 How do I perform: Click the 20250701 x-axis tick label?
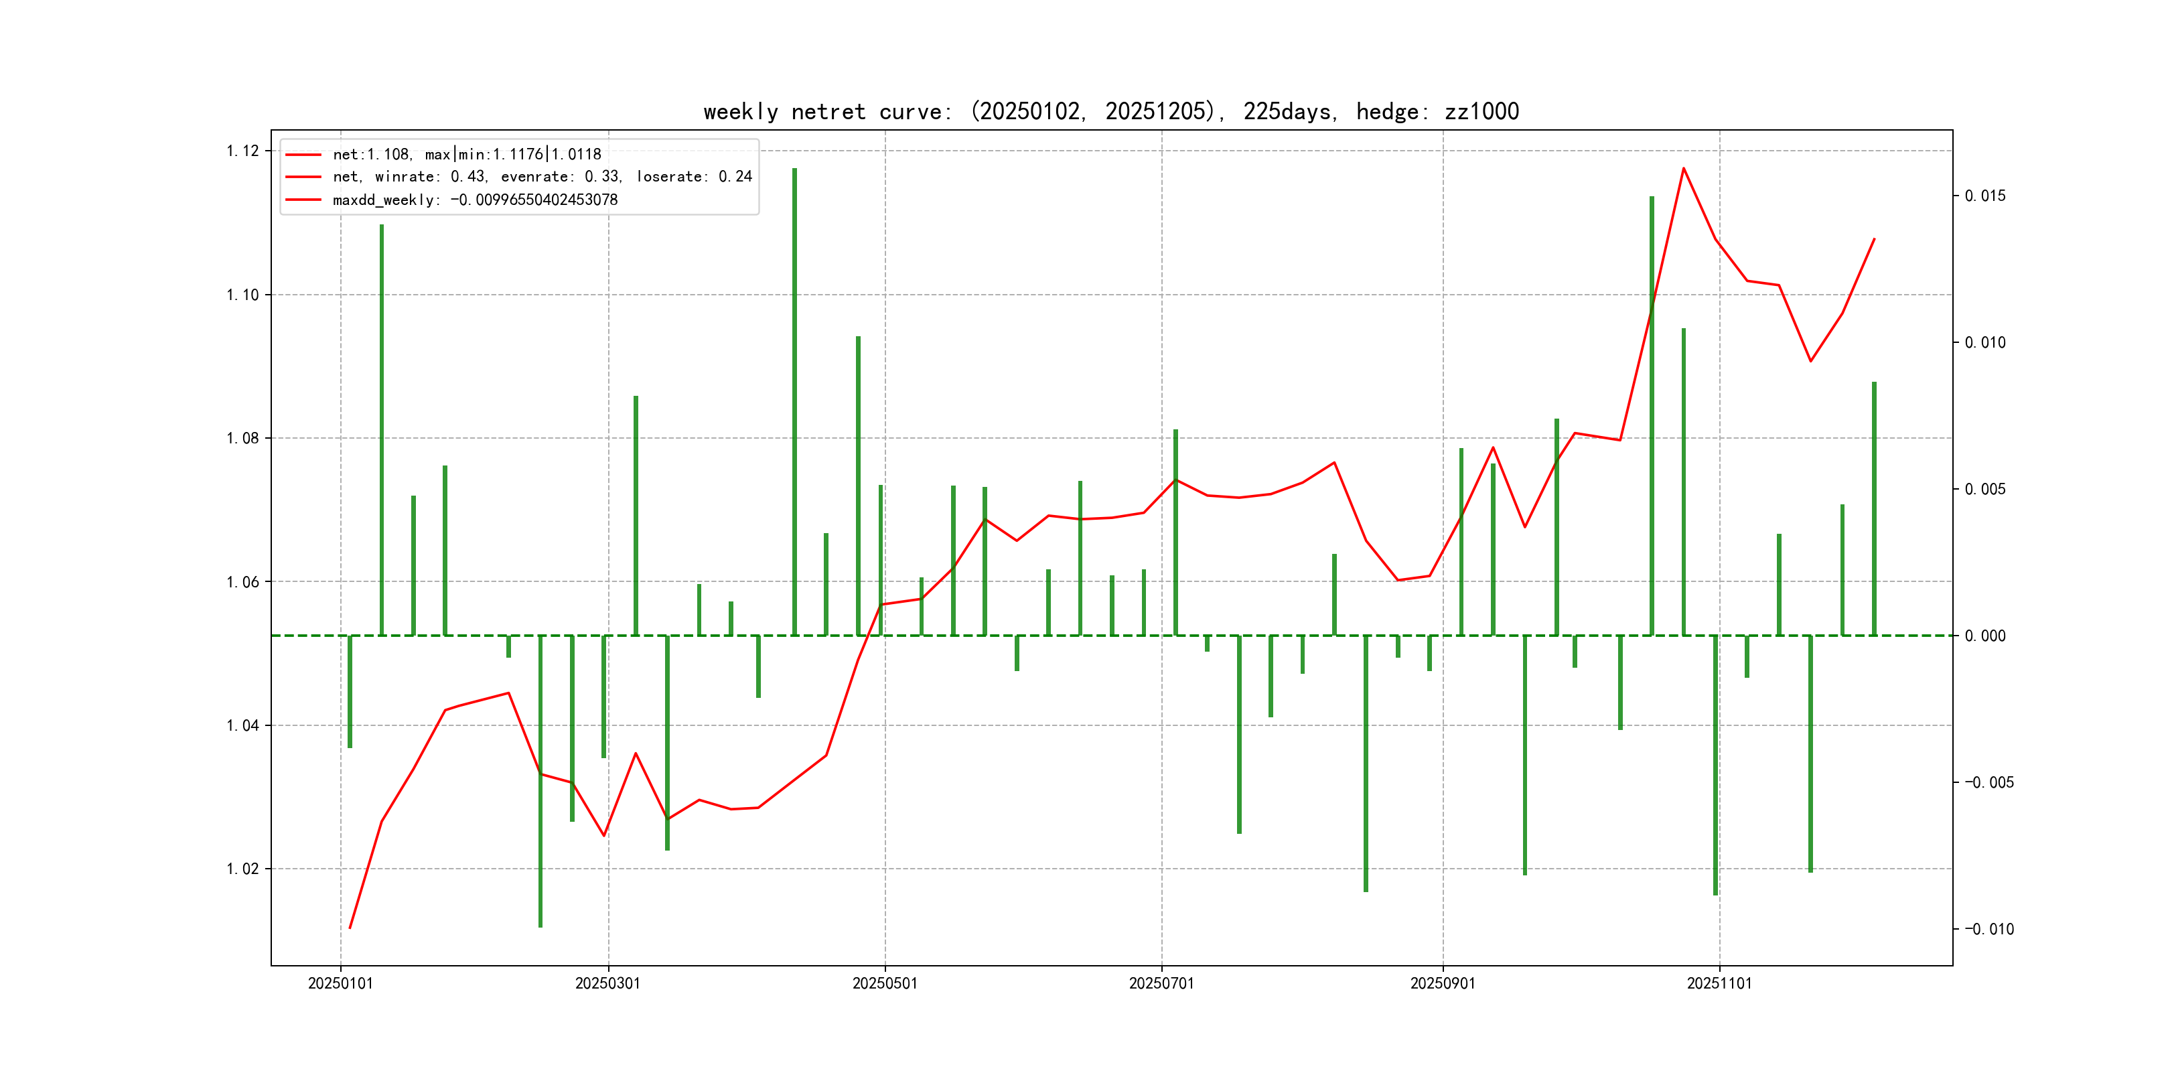1161,983
